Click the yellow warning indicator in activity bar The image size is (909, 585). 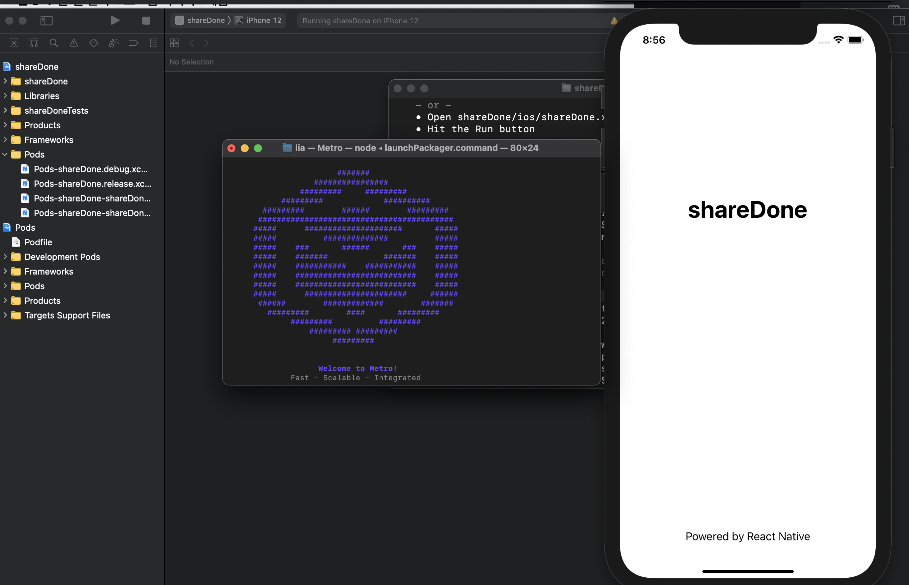point(613,21)
